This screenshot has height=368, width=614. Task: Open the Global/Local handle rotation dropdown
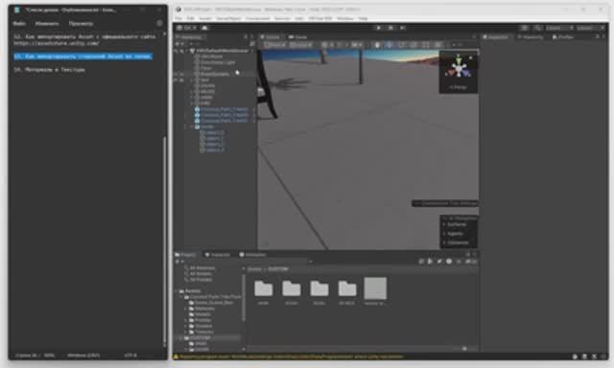click(300, 45)
